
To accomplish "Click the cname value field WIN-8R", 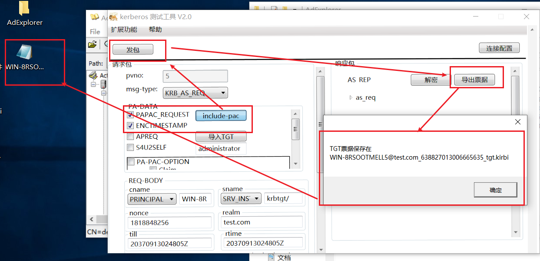I will pos(195,199).
